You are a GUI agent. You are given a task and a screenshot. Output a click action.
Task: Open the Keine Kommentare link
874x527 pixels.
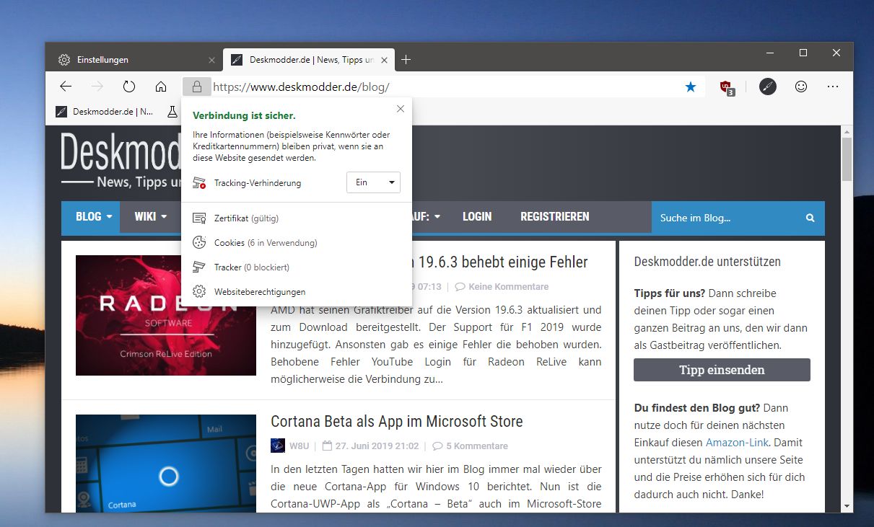click(x=502, y=287)
